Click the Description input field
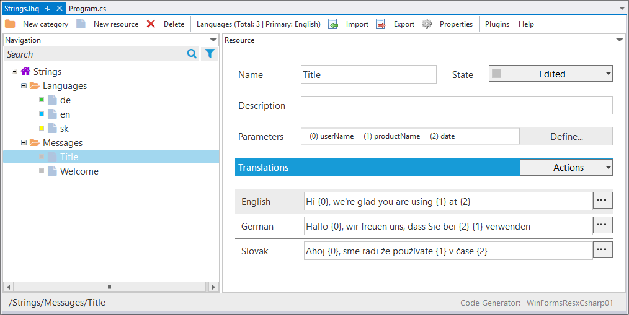Image resolution: width=629 pixels, height=315 pixels. pos(457,105)
